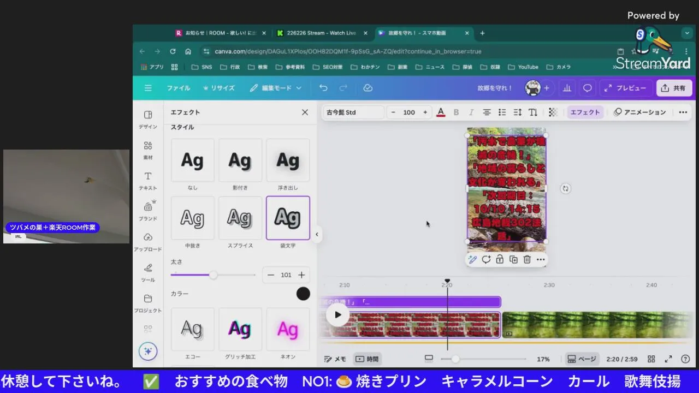Viewport: 699px width, 393px height.
Task: Toggle bold text formatting
Action: pyautogui.click(x=456, y=112)
